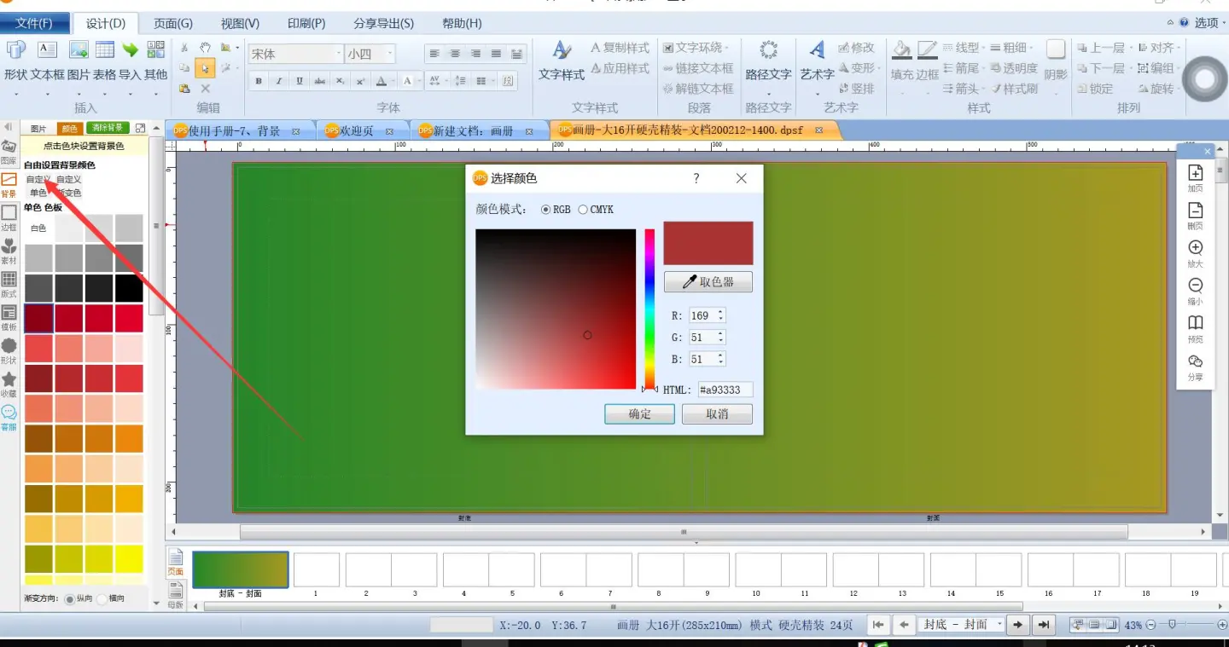Viewport: 1229px width, 647px height.
Task: Pick the black swatch in the color palette
Action: (x=129, y=288)
